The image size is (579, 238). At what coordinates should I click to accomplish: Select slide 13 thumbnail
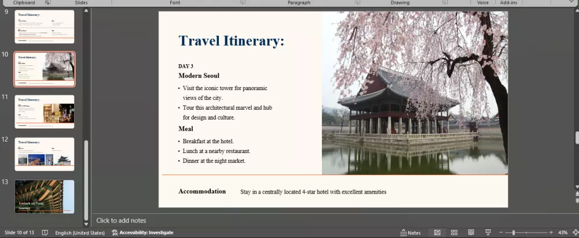pyautogui.click(x=45, y=197)
